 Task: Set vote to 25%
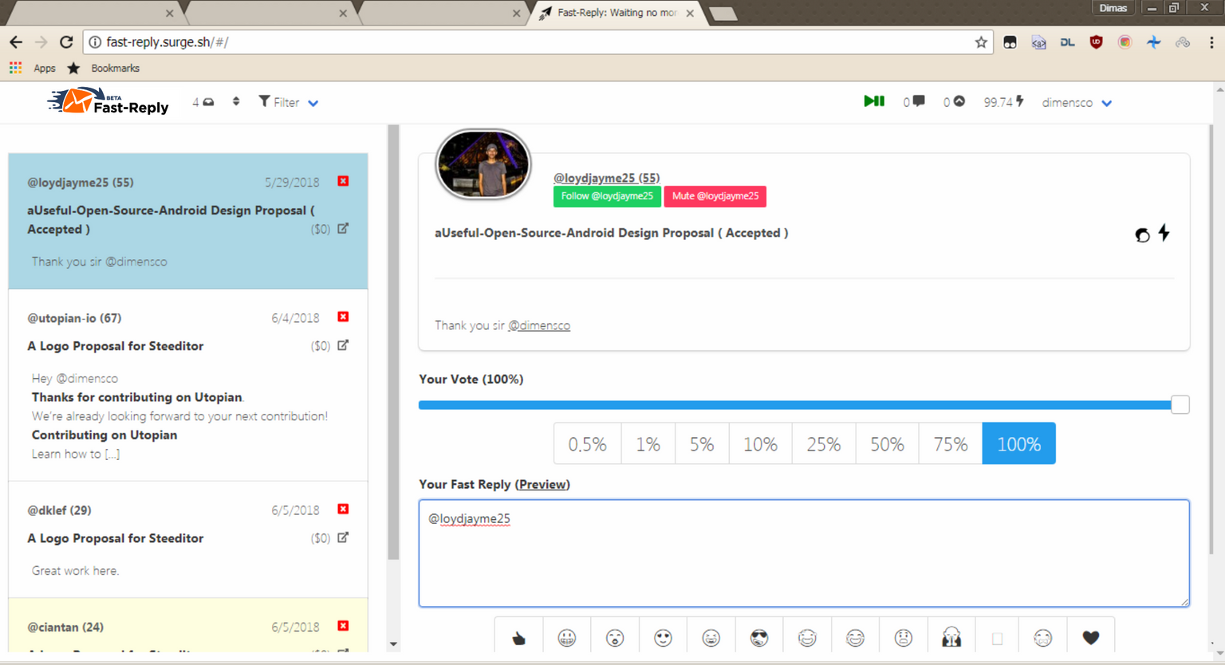click(x=824, y=443)
